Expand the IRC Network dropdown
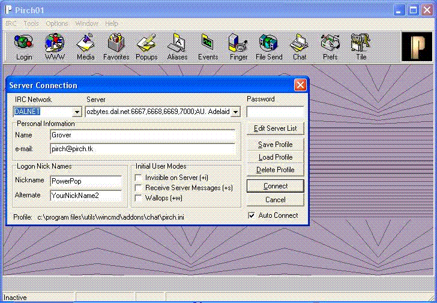Viewport: 437px width, 303px height. 76,112
